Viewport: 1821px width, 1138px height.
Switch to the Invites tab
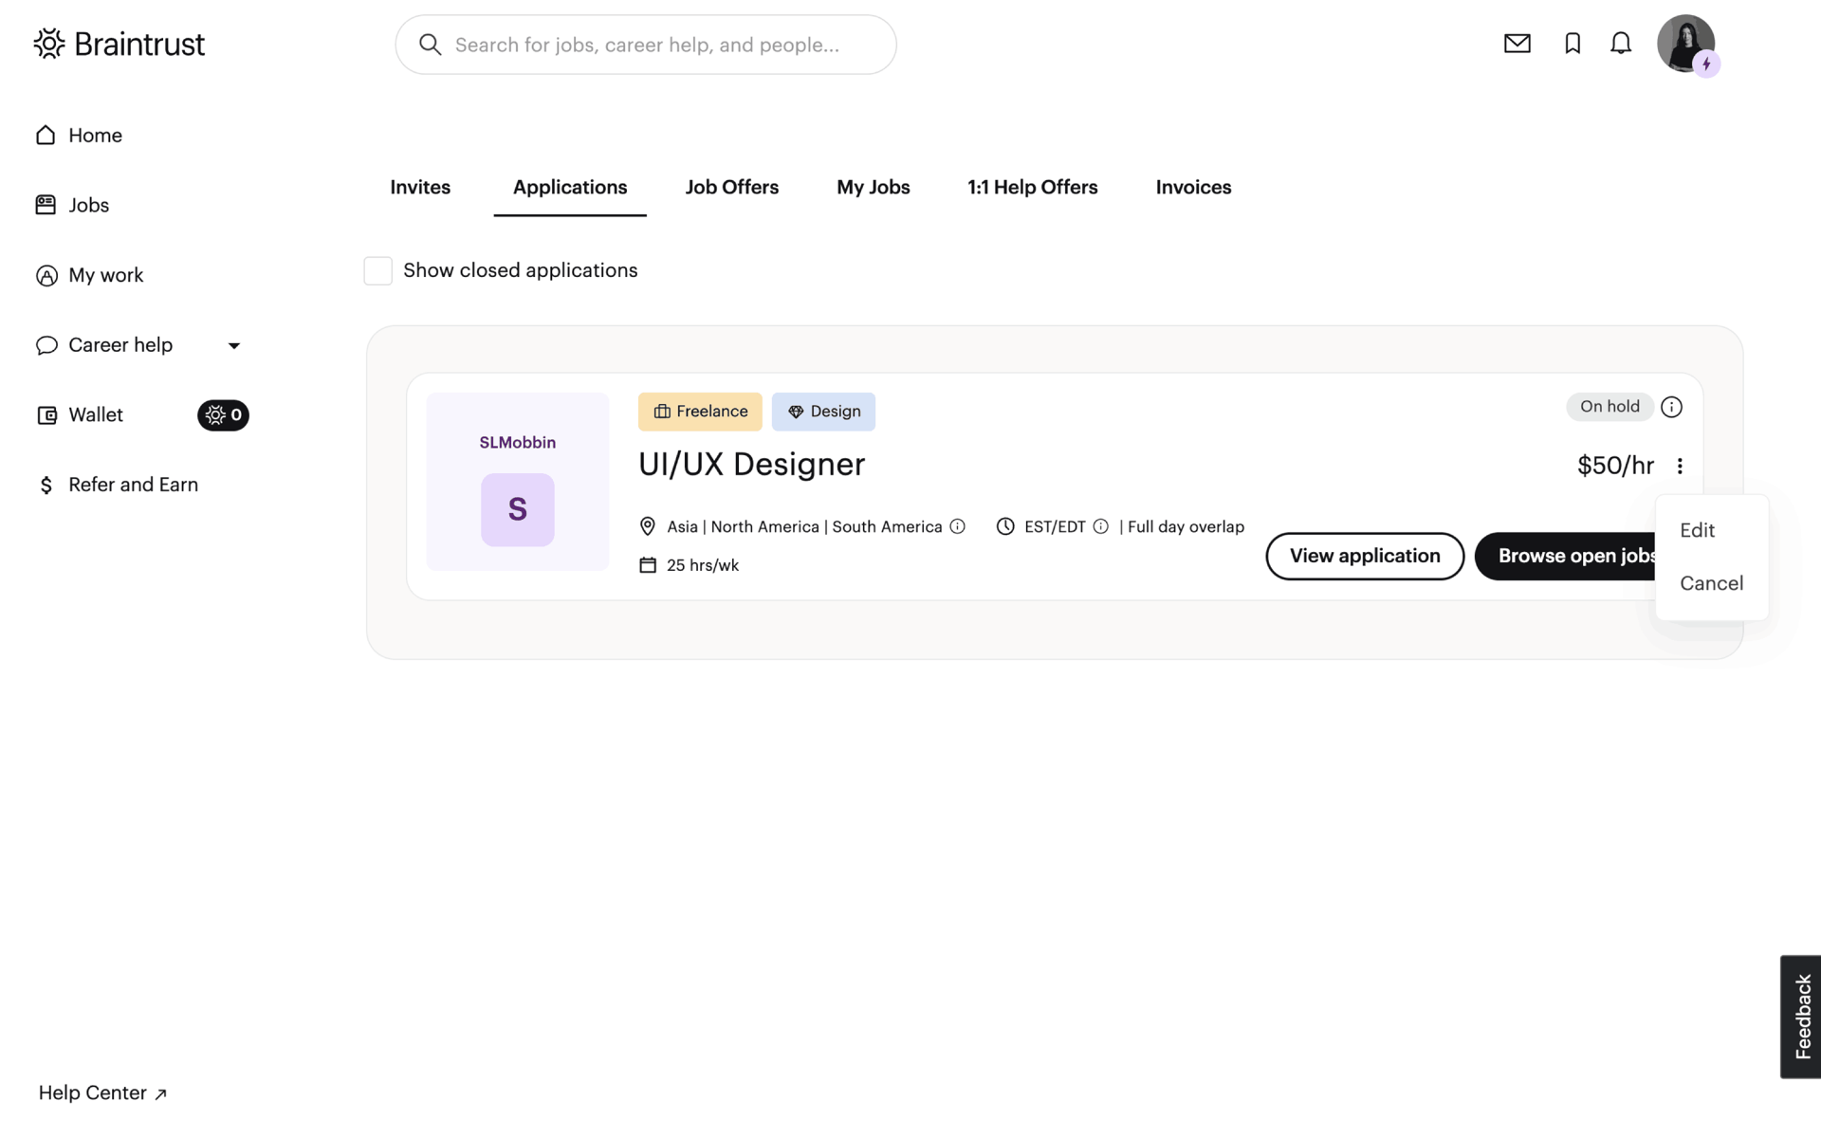coord(420,187)
